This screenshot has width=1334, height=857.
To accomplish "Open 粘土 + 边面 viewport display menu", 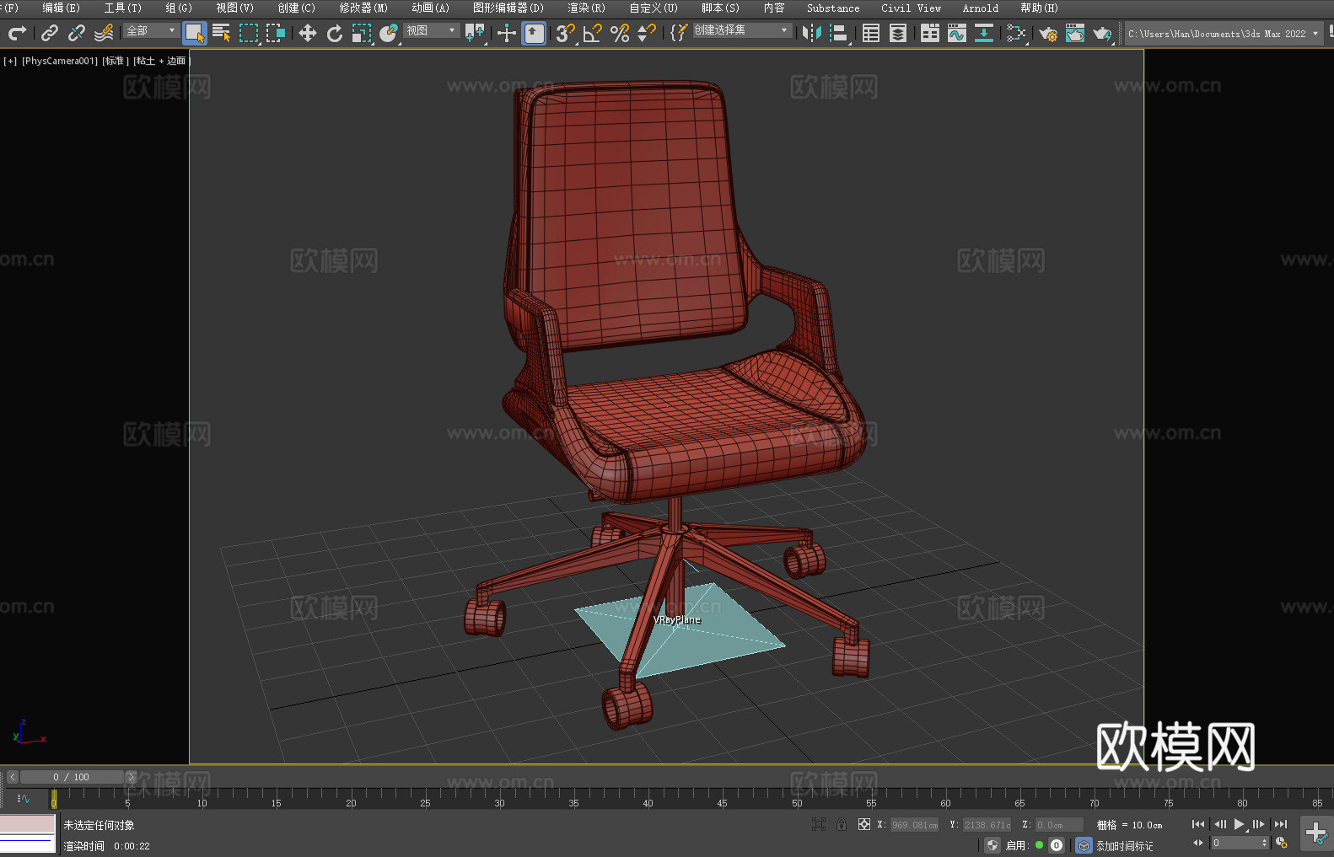I will point(162,62).
